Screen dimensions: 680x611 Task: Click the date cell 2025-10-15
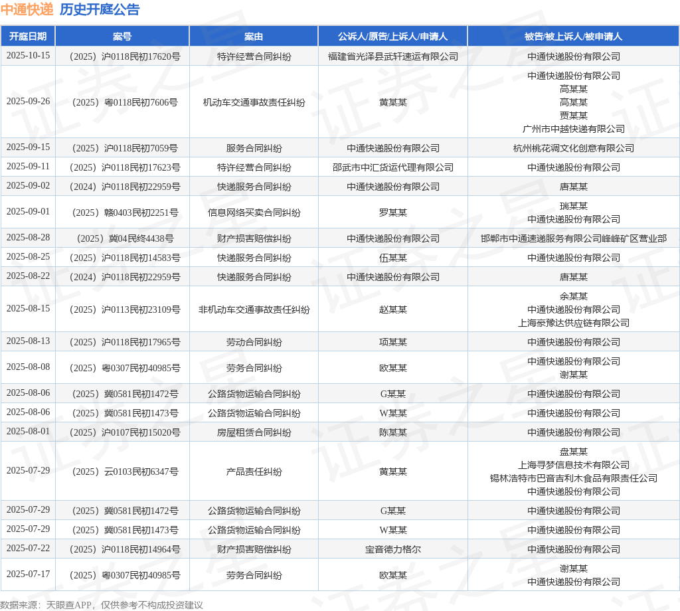pos(28,56)
